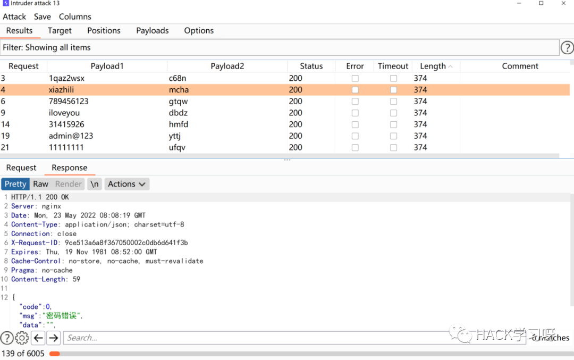Image resolution: width=574 pixels, height=360 pixels.
Task: Select result row with payload xiazhili
Action: [x=285, y=90]
